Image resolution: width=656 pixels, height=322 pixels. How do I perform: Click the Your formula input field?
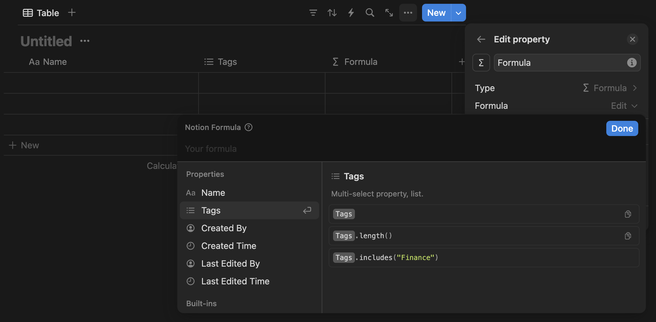pyautogui.click(x=211, y=148)
